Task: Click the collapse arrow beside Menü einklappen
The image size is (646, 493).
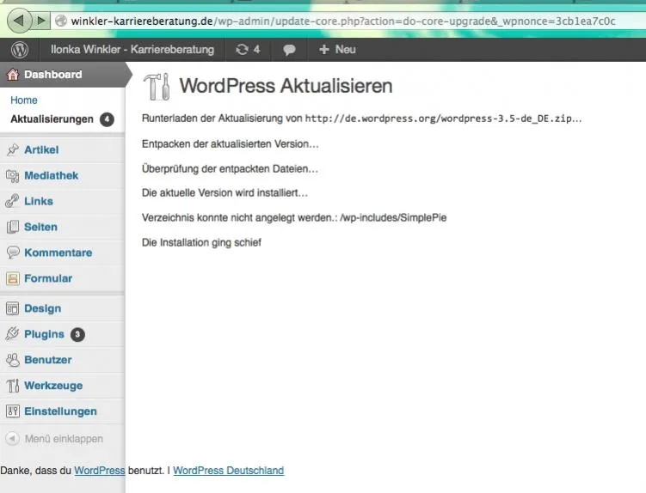Action: coord(12,439)
